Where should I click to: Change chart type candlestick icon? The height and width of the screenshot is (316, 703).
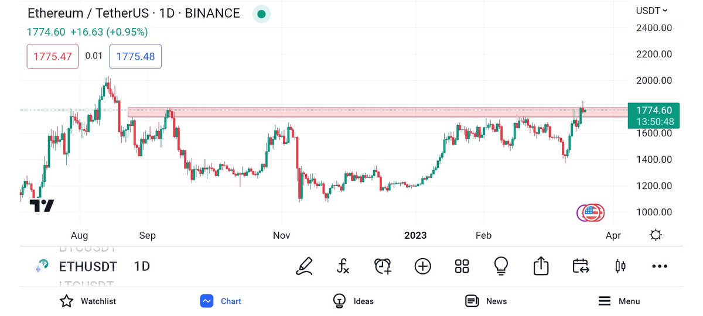point(620,266)
